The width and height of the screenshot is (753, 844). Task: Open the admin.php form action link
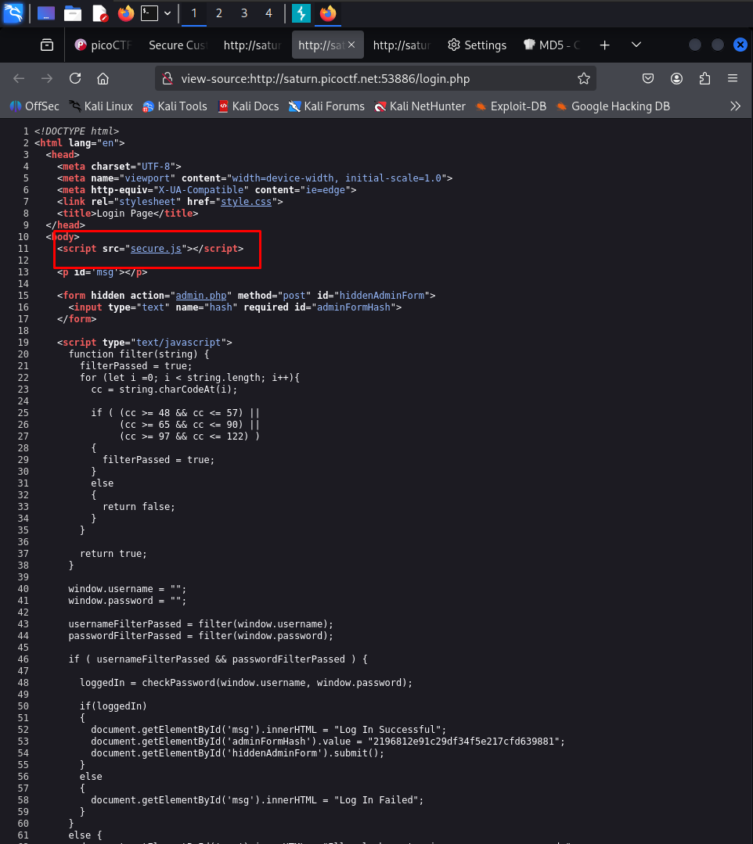pos(201,295)
